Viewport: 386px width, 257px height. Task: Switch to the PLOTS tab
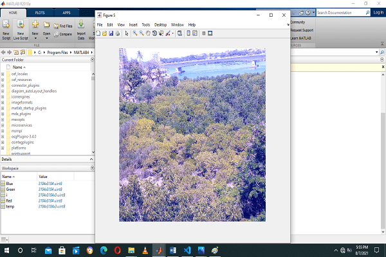pyautogui.click(x=40, y=12)
